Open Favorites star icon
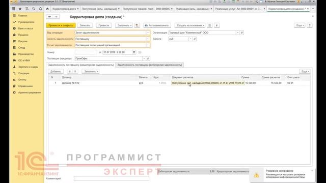The width and height of the screenshot is (326, 183). pos(20,9)
